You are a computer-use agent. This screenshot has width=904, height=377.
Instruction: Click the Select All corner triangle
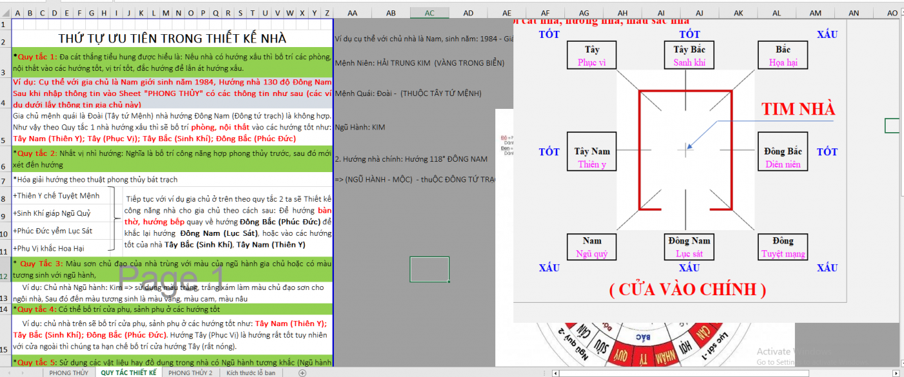(5, 13)
